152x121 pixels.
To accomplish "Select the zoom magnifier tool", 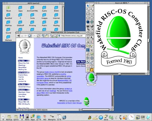I will pos(92,70).
